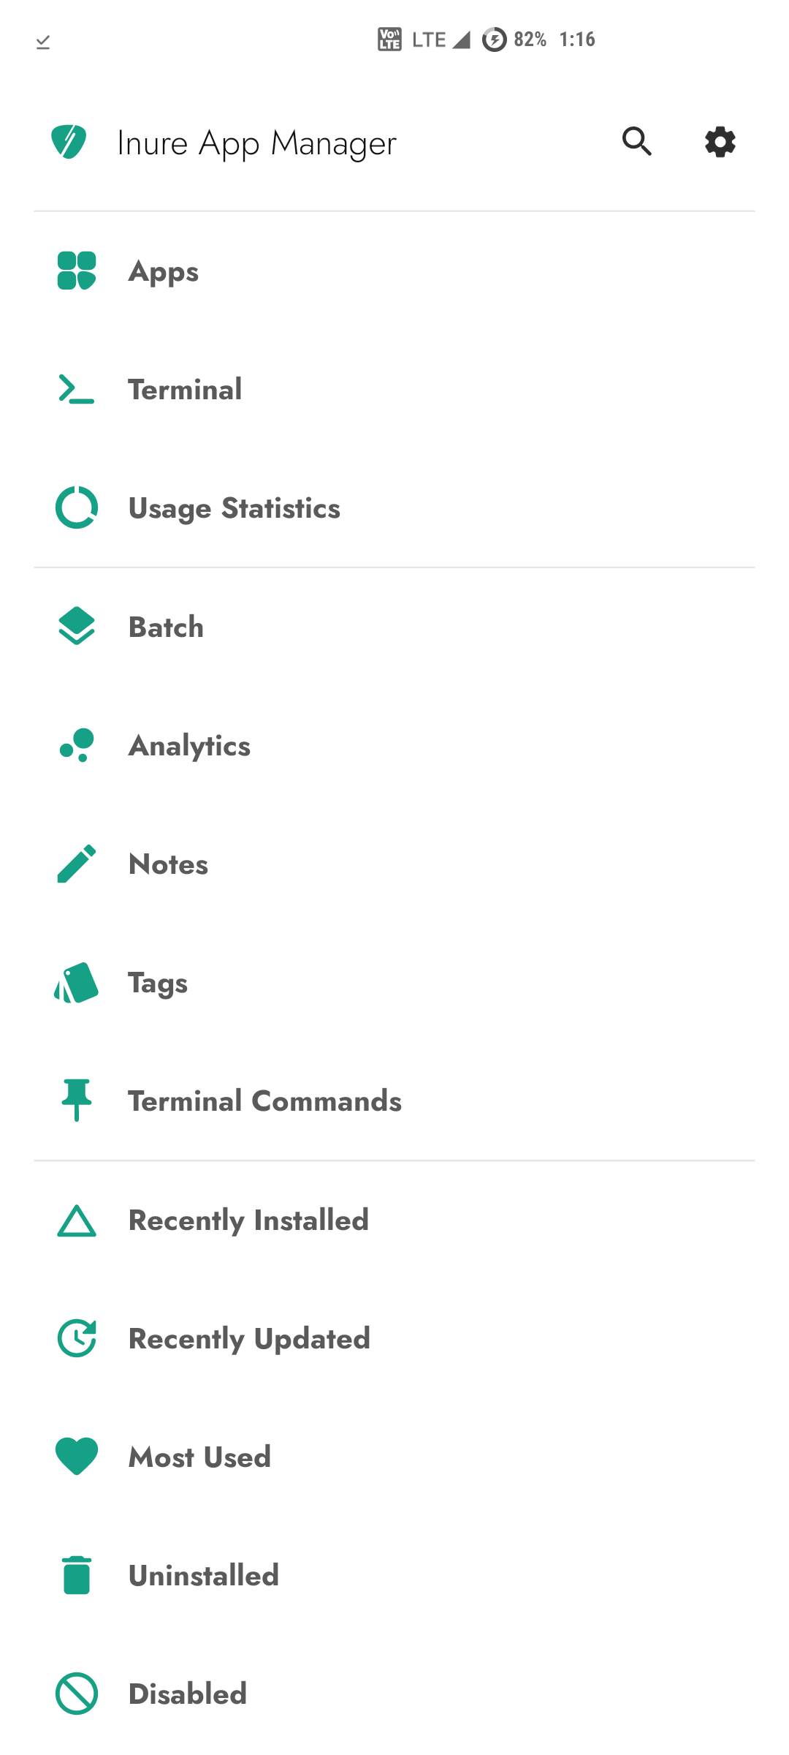Tap the Batch layers icon
This screenshot has height=1755, width=789.
pos(77,626)
